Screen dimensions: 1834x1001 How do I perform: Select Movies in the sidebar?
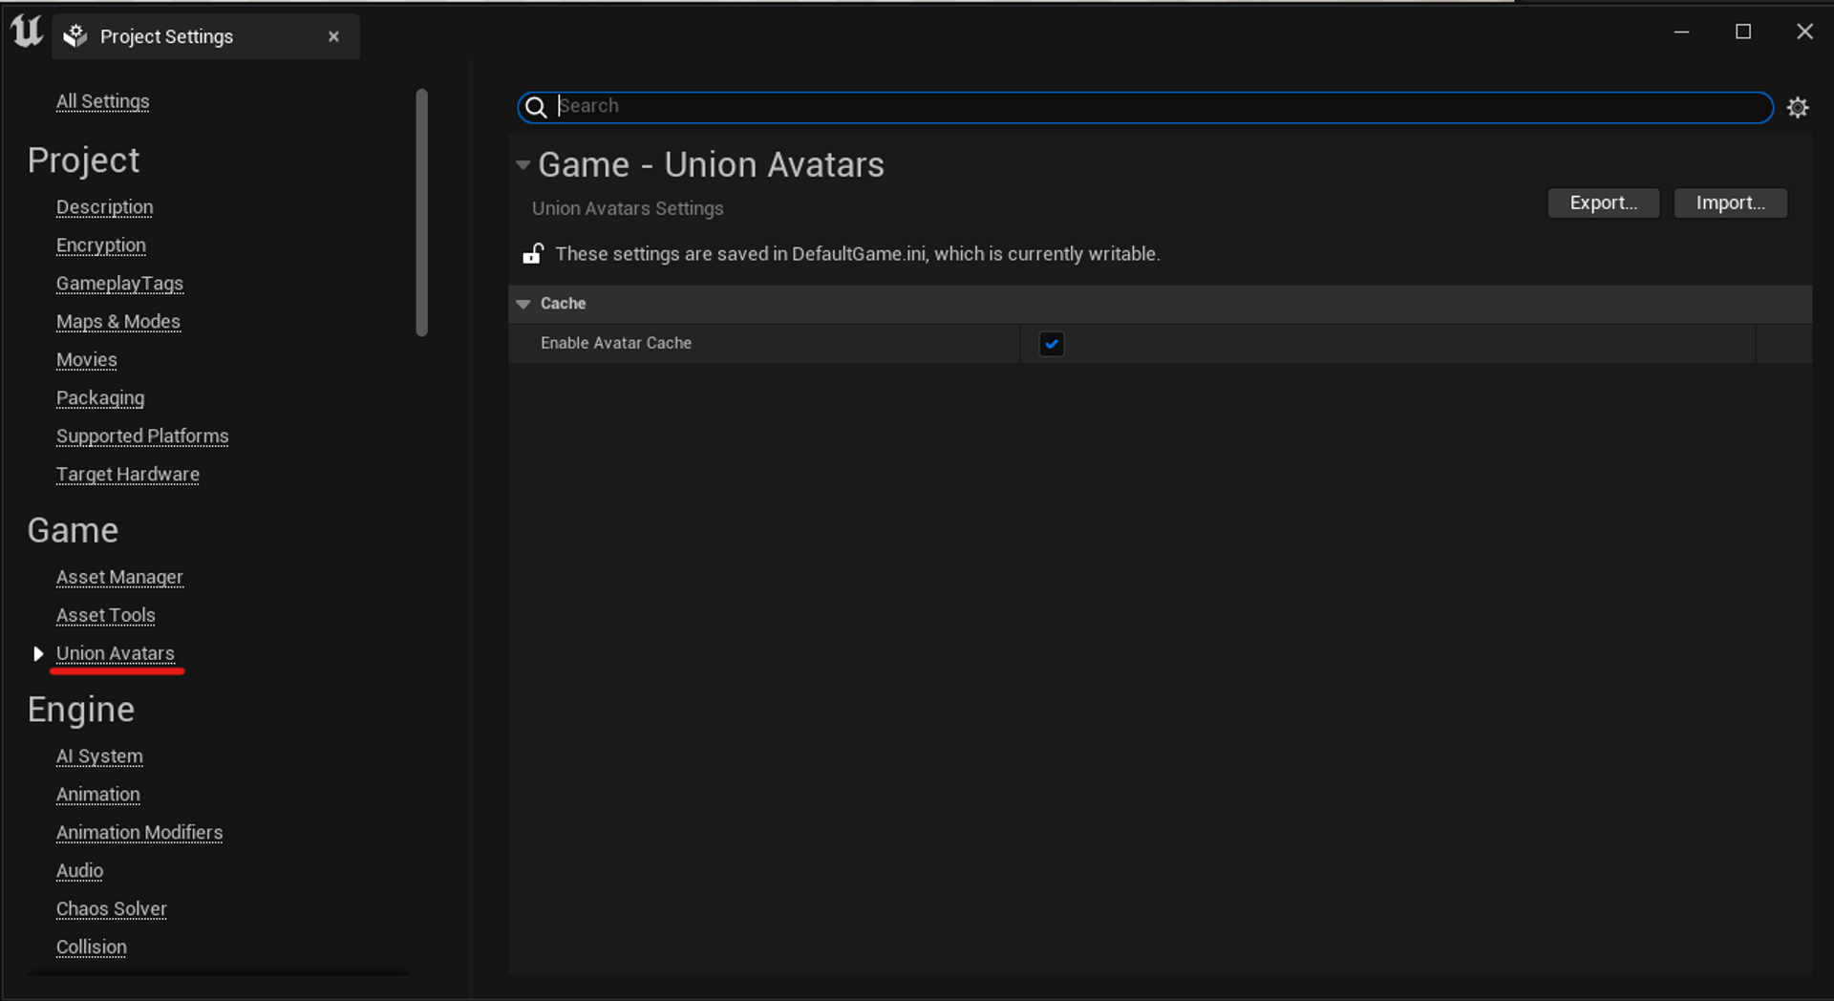pyautogui.click(x=86, y=360)
